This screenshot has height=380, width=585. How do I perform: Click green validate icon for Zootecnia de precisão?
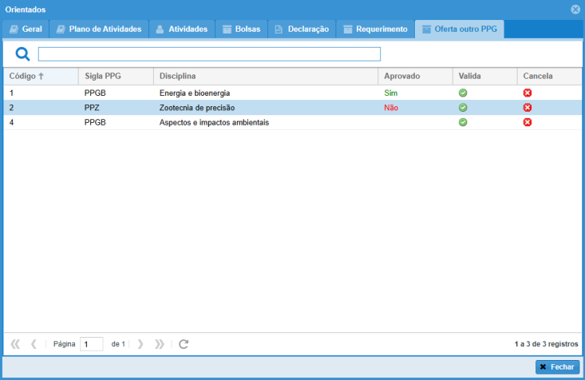pyautogui.click(x=463, y=108)
